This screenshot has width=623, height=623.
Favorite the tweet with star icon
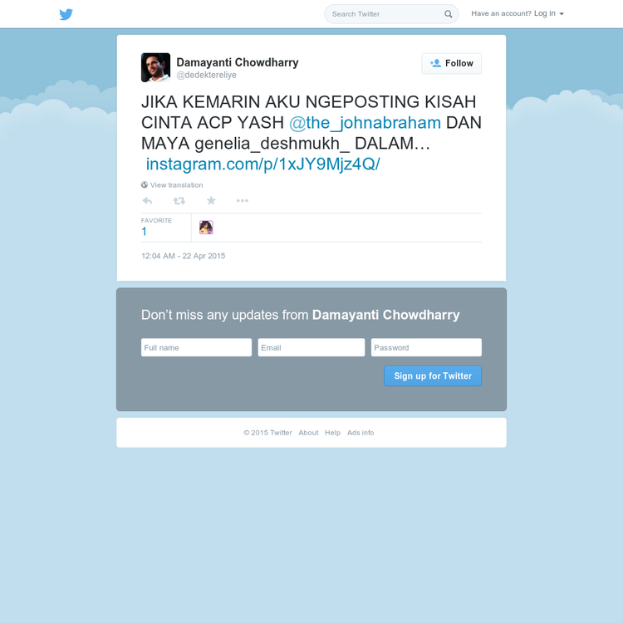[211, 201]
